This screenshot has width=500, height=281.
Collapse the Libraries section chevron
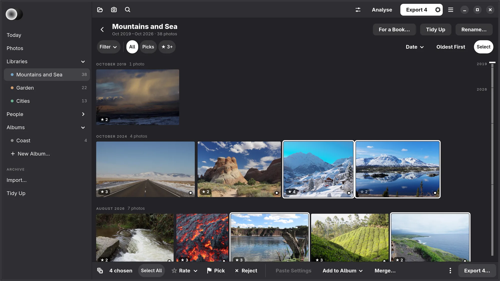(x=83, y=61)
